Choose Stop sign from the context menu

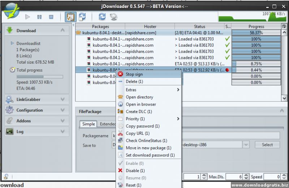[x=148, y=74]
